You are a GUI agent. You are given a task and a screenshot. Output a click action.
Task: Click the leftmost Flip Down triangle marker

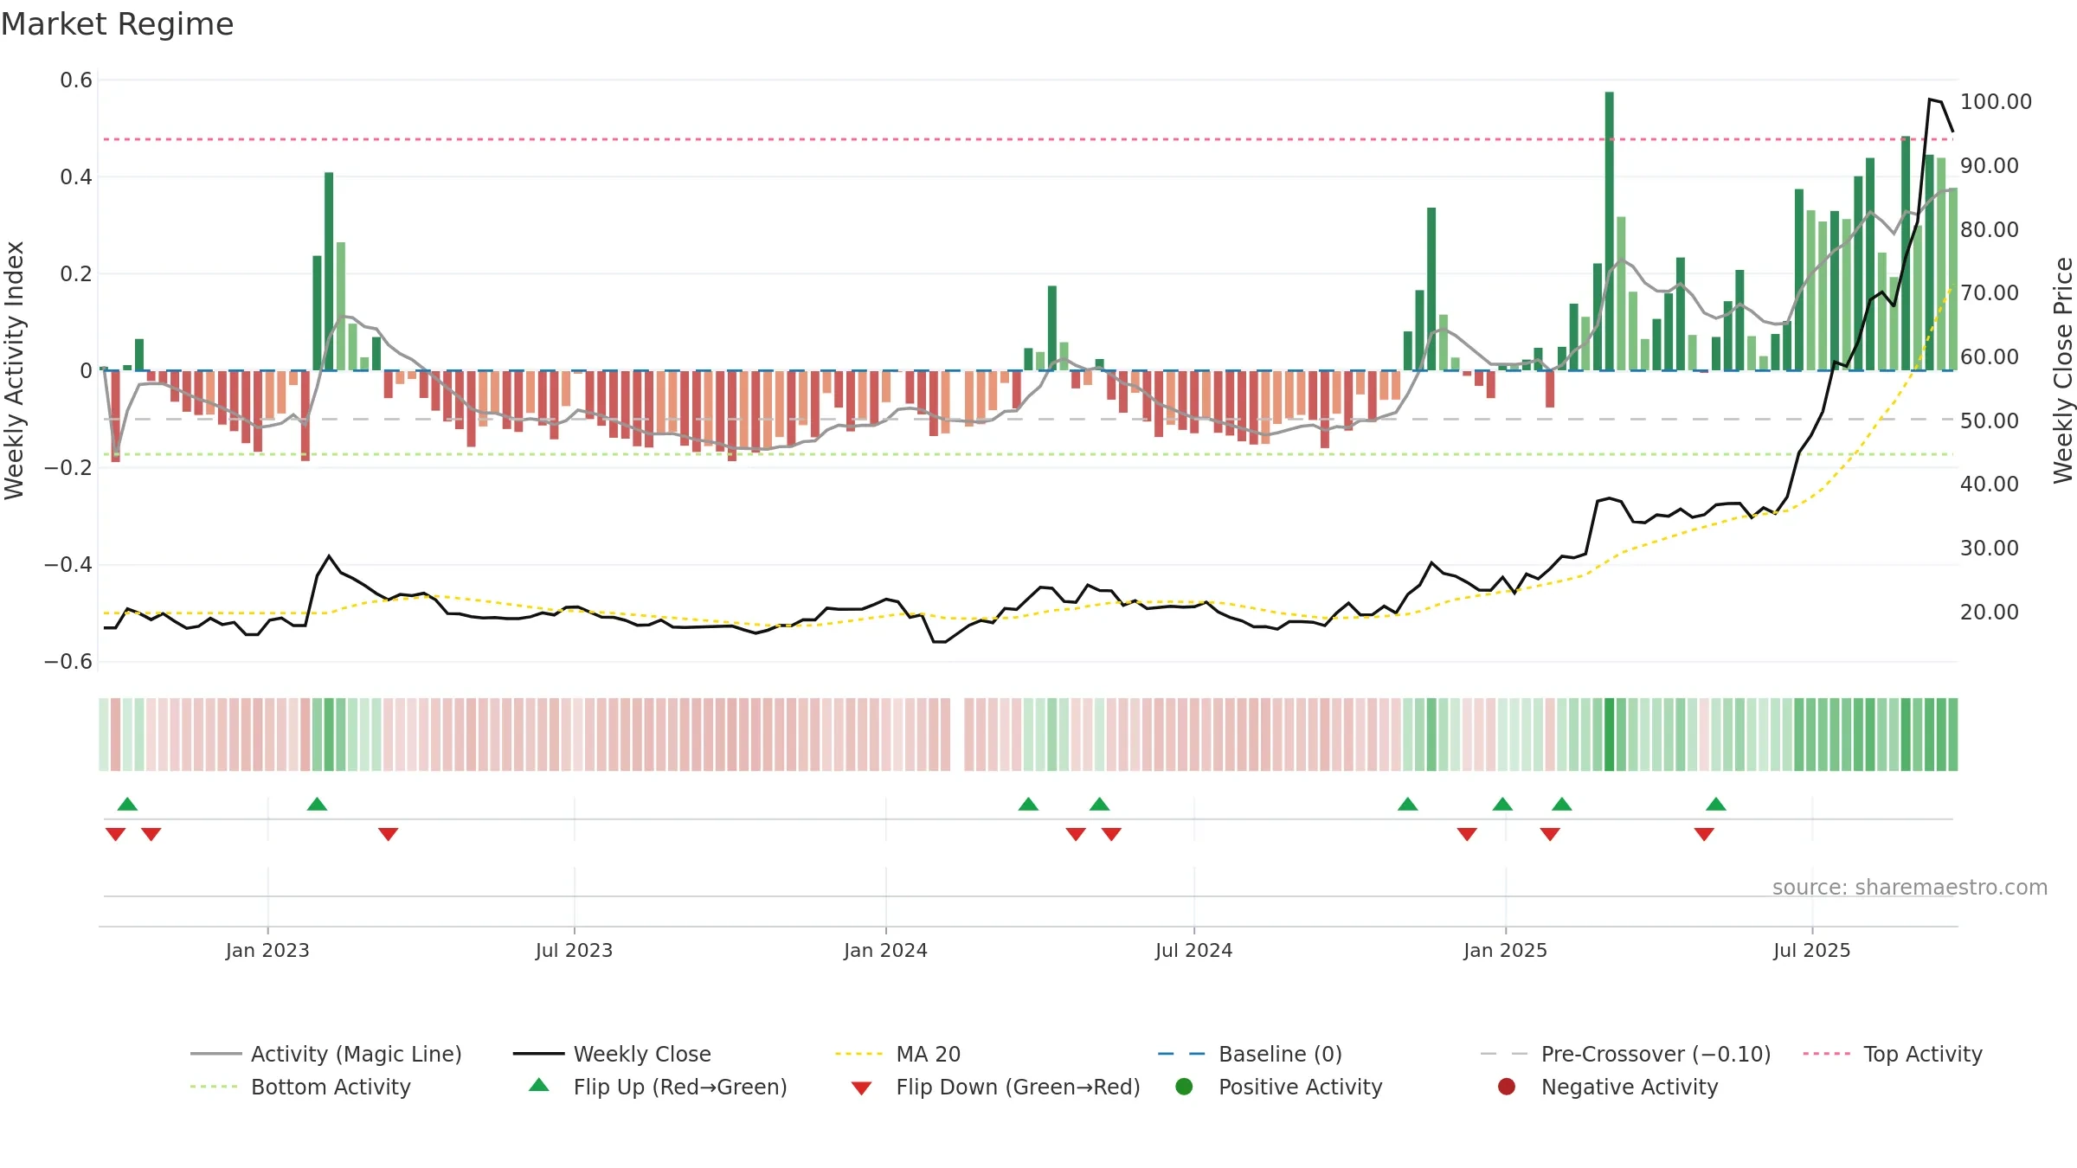(115, 834)
